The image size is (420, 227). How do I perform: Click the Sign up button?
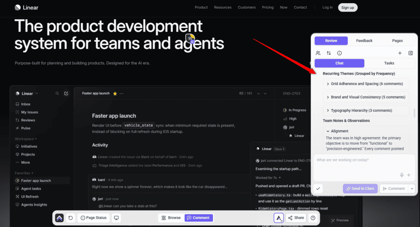(x=348, y=7)
